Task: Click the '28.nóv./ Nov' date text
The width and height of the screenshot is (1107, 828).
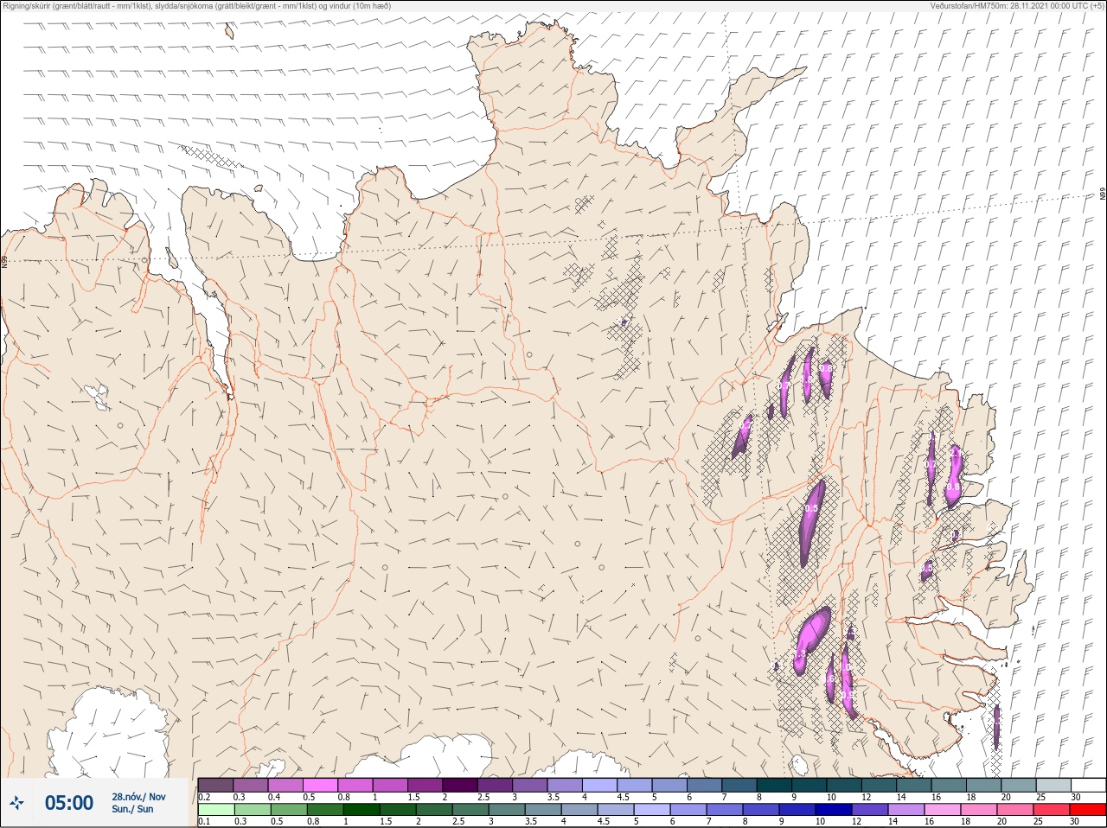Action: pos(138,797)
